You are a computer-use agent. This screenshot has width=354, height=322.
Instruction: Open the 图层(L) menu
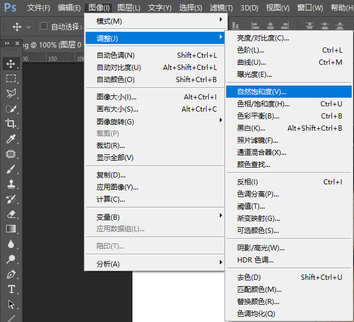click(x=128, y=8)
